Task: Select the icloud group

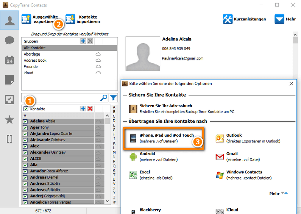Action: click(x=69, y=73)
